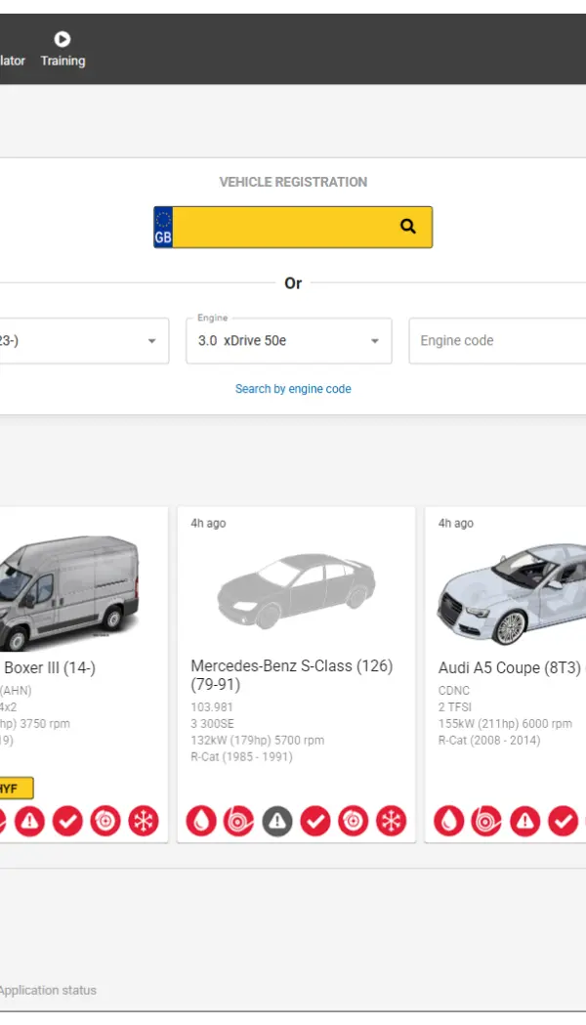Open Audi A5 checkmark service icon
Image resolution: width=586 pixels, height=1025 pixels.
[564, 821]
